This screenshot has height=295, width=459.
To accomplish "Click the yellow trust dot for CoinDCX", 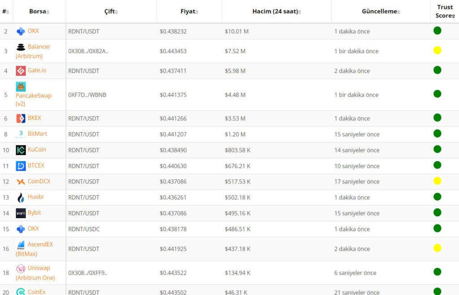I will 437,181.
